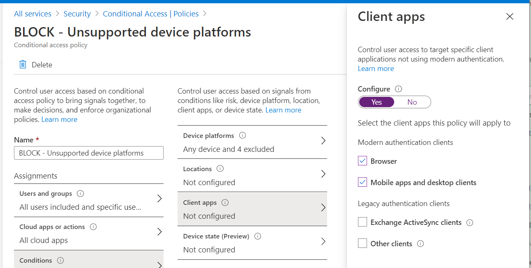Click 'All cloud apps' value
The width and height of the screenshot is (531, 268).
(44, 241)
